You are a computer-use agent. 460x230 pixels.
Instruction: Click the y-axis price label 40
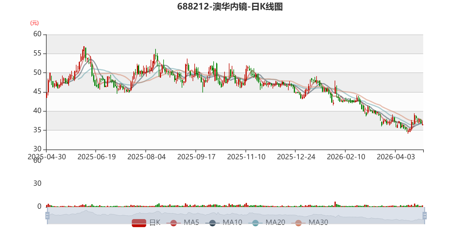37,111
